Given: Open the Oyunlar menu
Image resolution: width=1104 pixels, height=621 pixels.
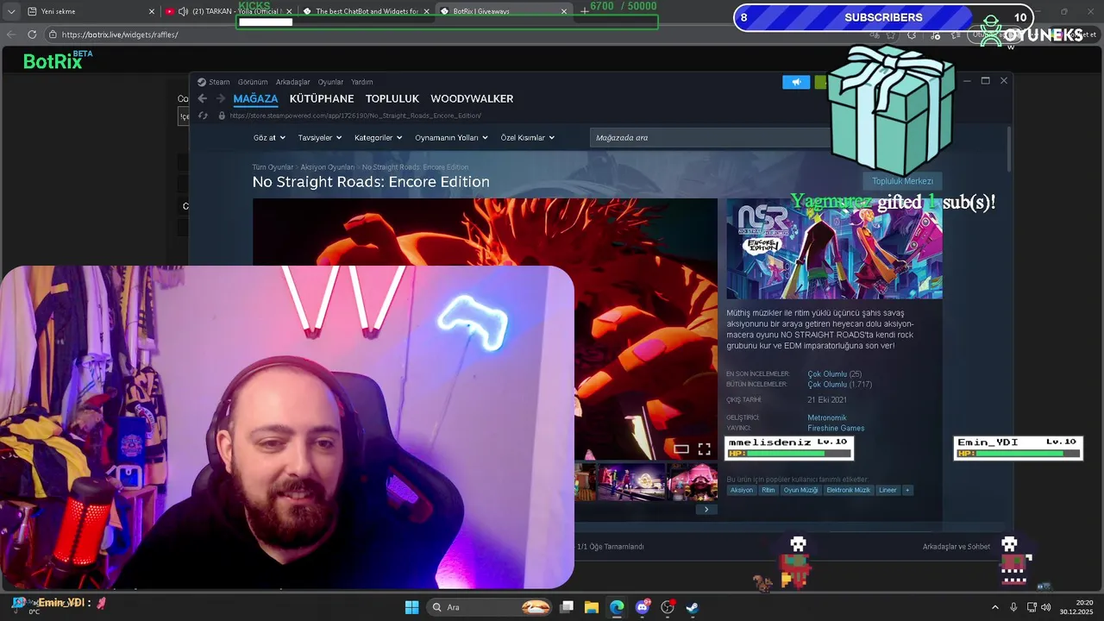Looking at the screenshot, I should coord(330,82).
